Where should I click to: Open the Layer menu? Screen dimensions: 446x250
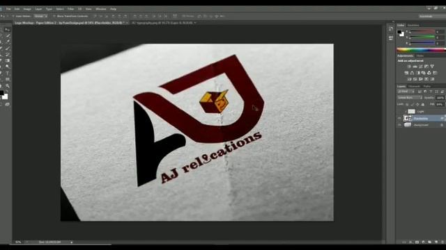point(38,9)
